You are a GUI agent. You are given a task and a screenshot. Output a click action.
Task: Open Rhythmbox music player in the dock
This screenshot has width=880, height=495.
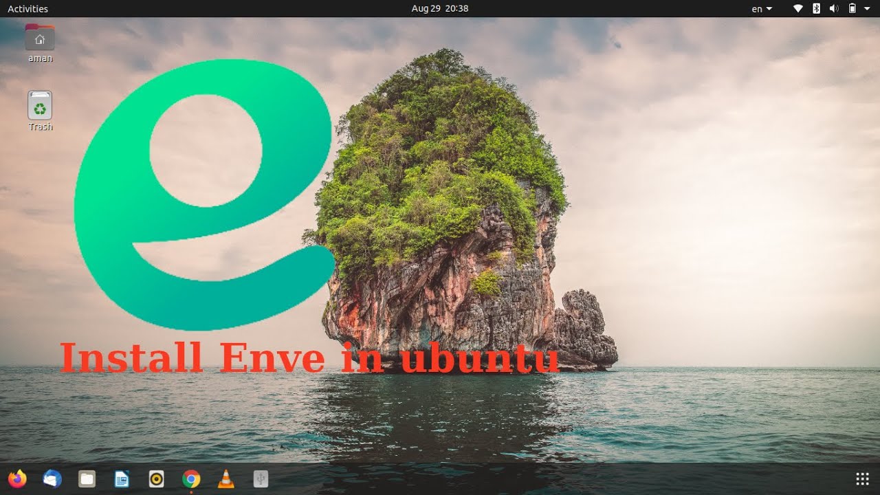click(156, 478)
